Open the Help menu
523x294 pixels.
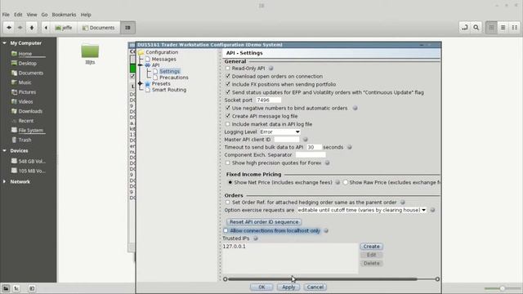[86, 15]
